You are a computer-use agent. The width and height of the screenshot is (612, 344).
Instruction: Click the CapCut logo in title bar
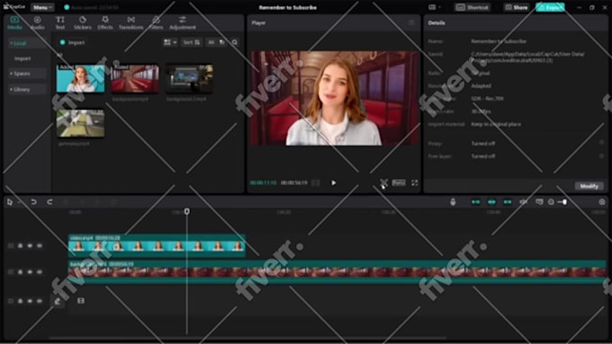14,7
